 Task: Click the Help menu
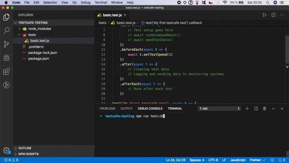pyautogui.click(x=130, y=3)
